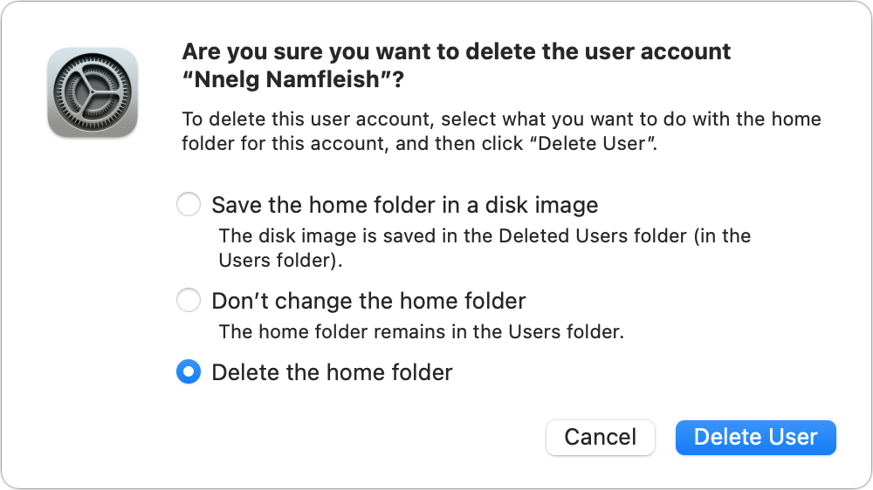Click the "Users folder)." text on the second line

point(280,261)
